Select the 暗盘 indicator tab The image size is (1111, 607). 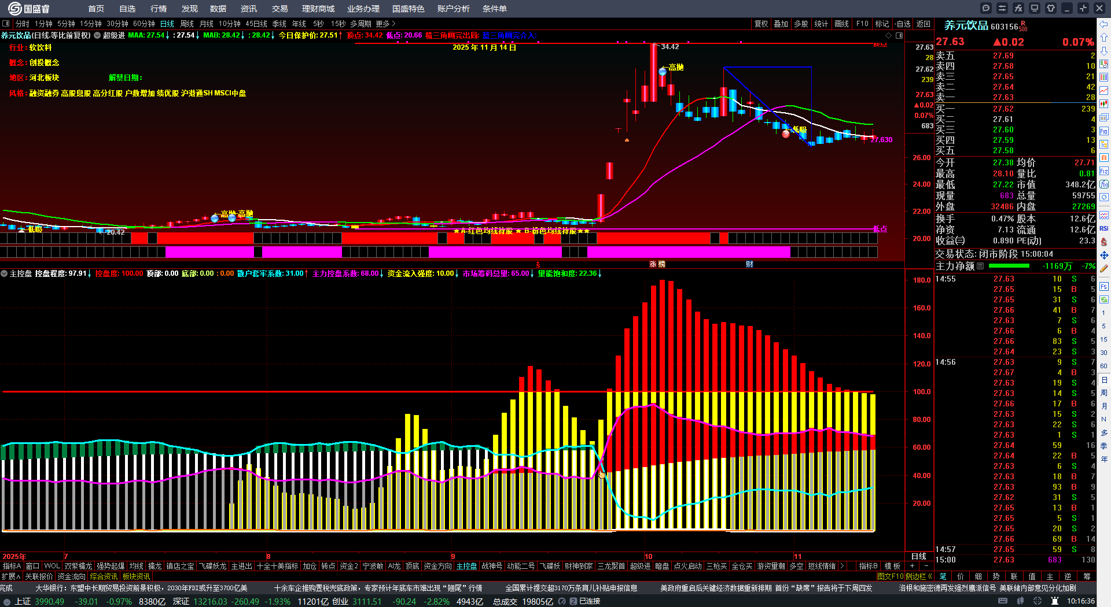662,566
